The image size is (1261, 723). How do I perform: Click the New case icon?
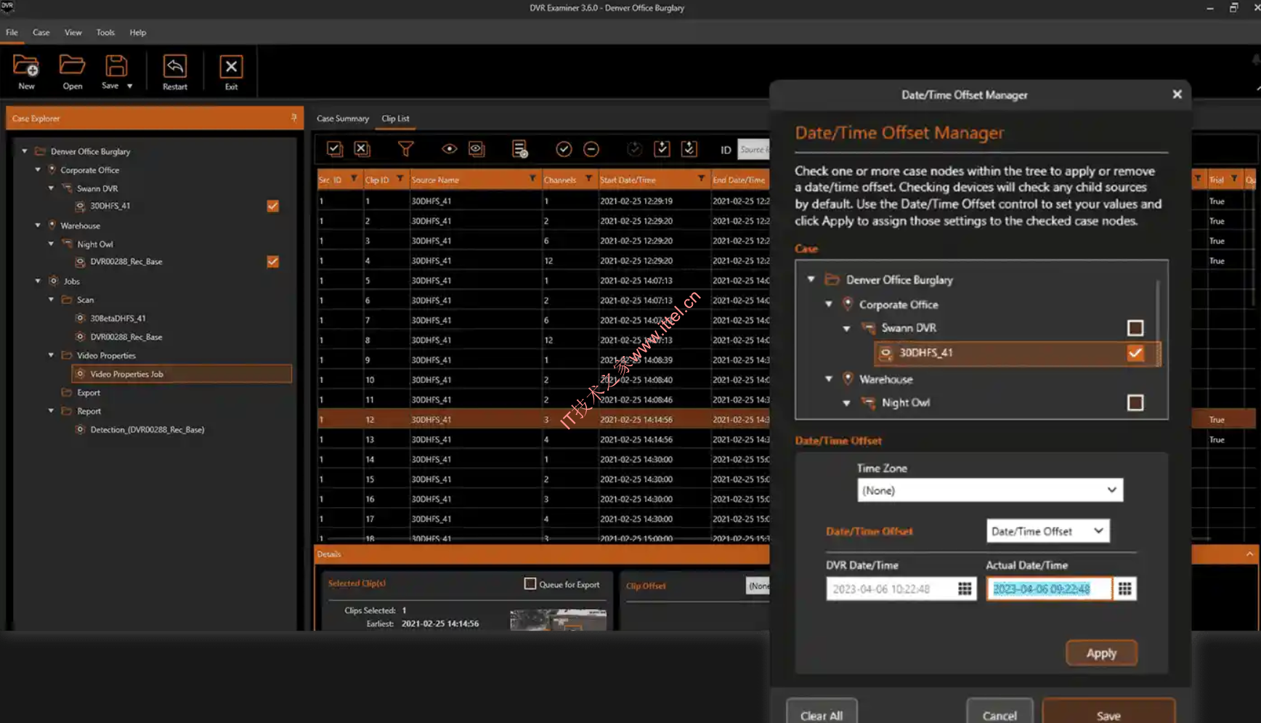point(26,67)
